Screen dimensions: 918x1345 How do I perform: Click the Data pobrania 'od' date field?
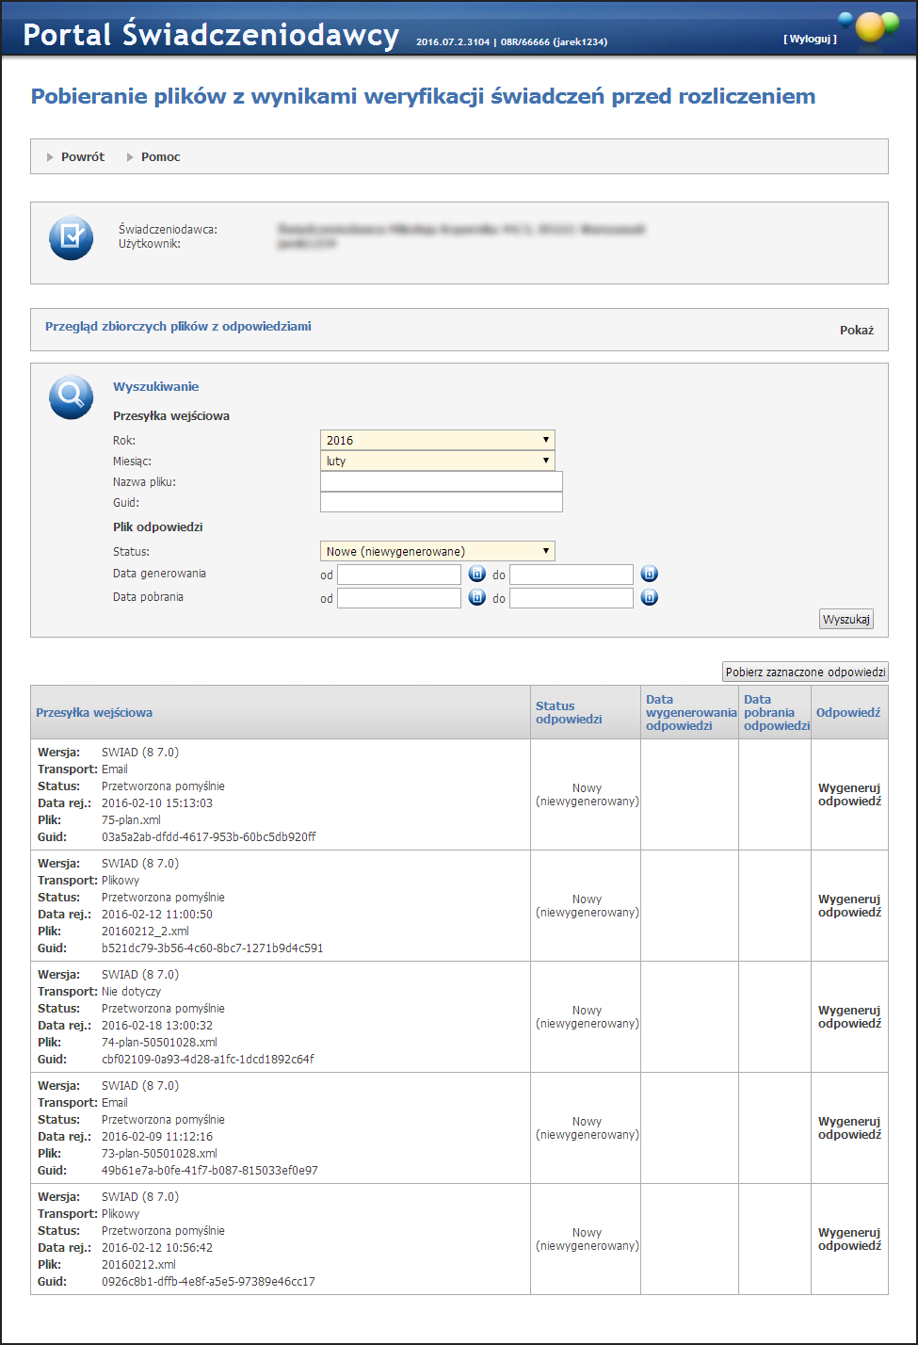click(x=399, y=598)
